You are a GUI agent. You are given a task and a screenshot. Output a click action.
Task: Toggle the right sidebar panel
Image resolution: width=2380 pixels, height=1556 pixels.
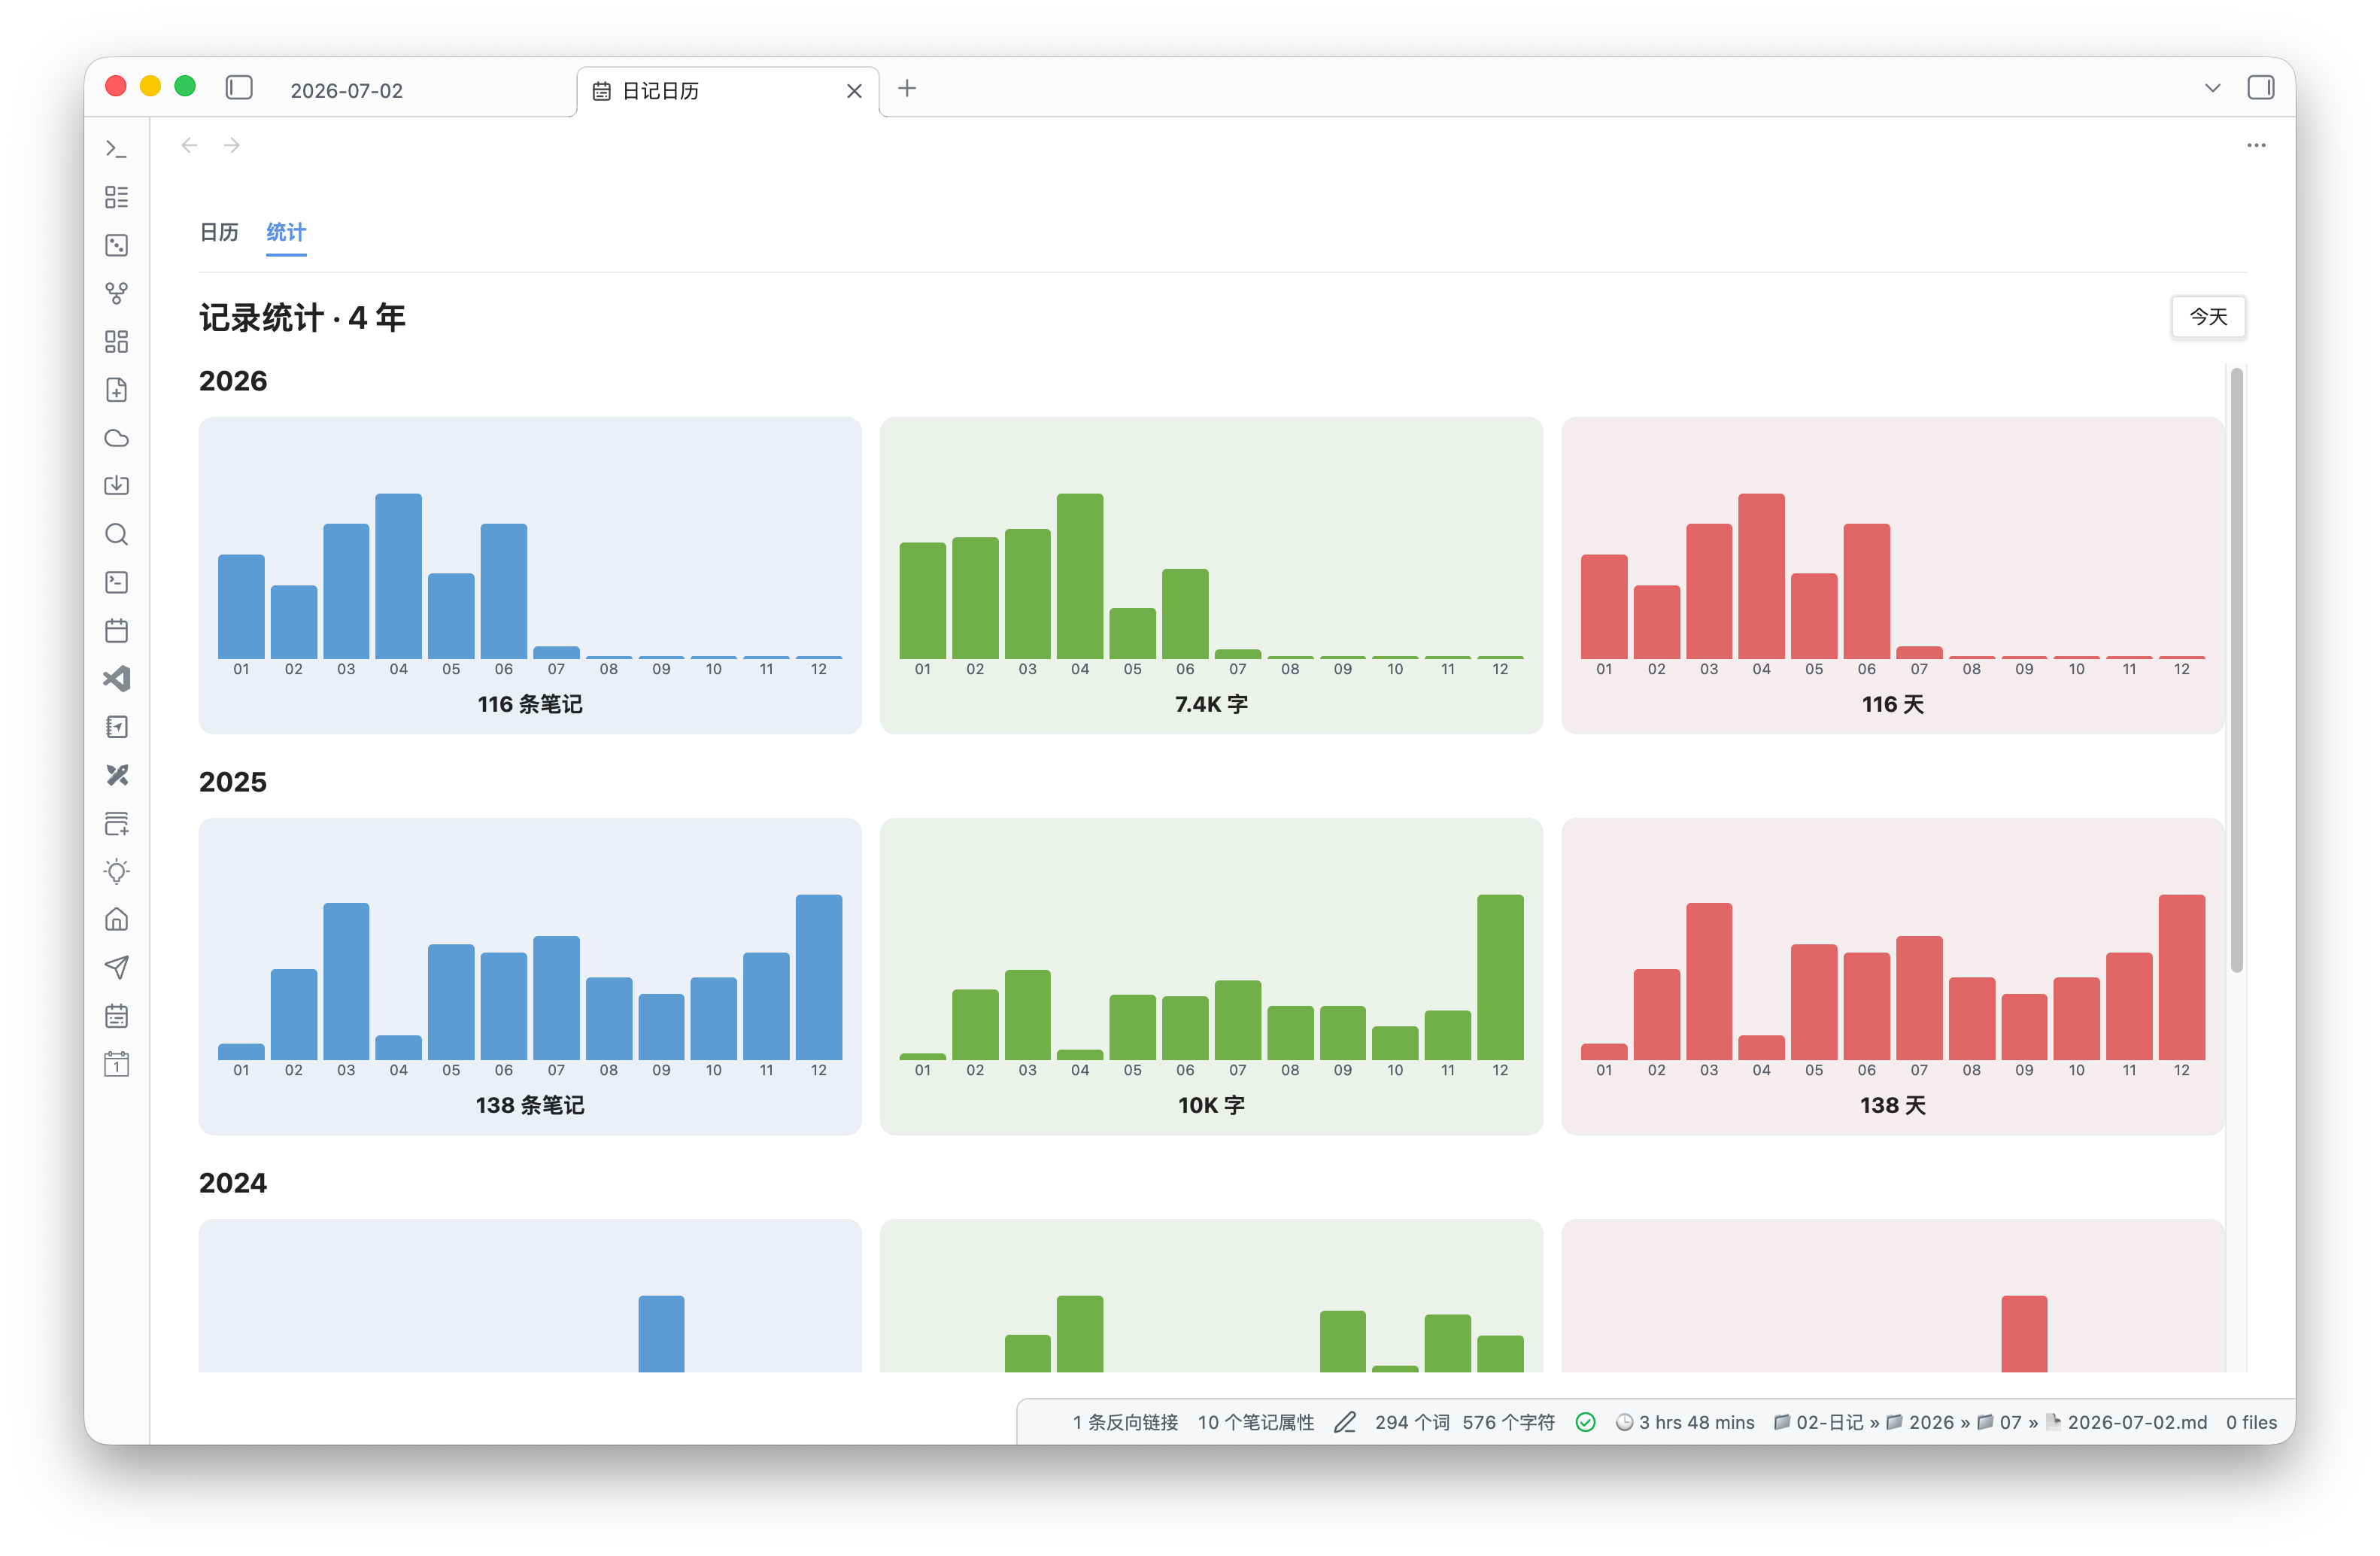pyautogui.click(x=2260, y=88)
